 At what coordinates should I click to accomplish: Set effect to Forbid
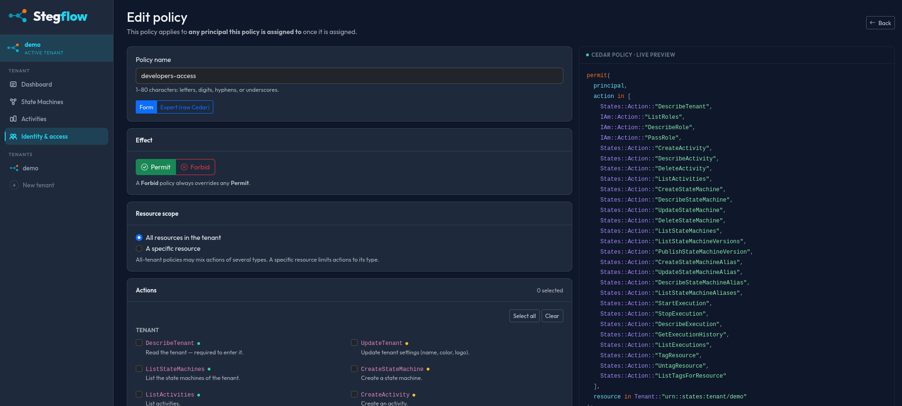pyautogui.click(x=195, y=167)
